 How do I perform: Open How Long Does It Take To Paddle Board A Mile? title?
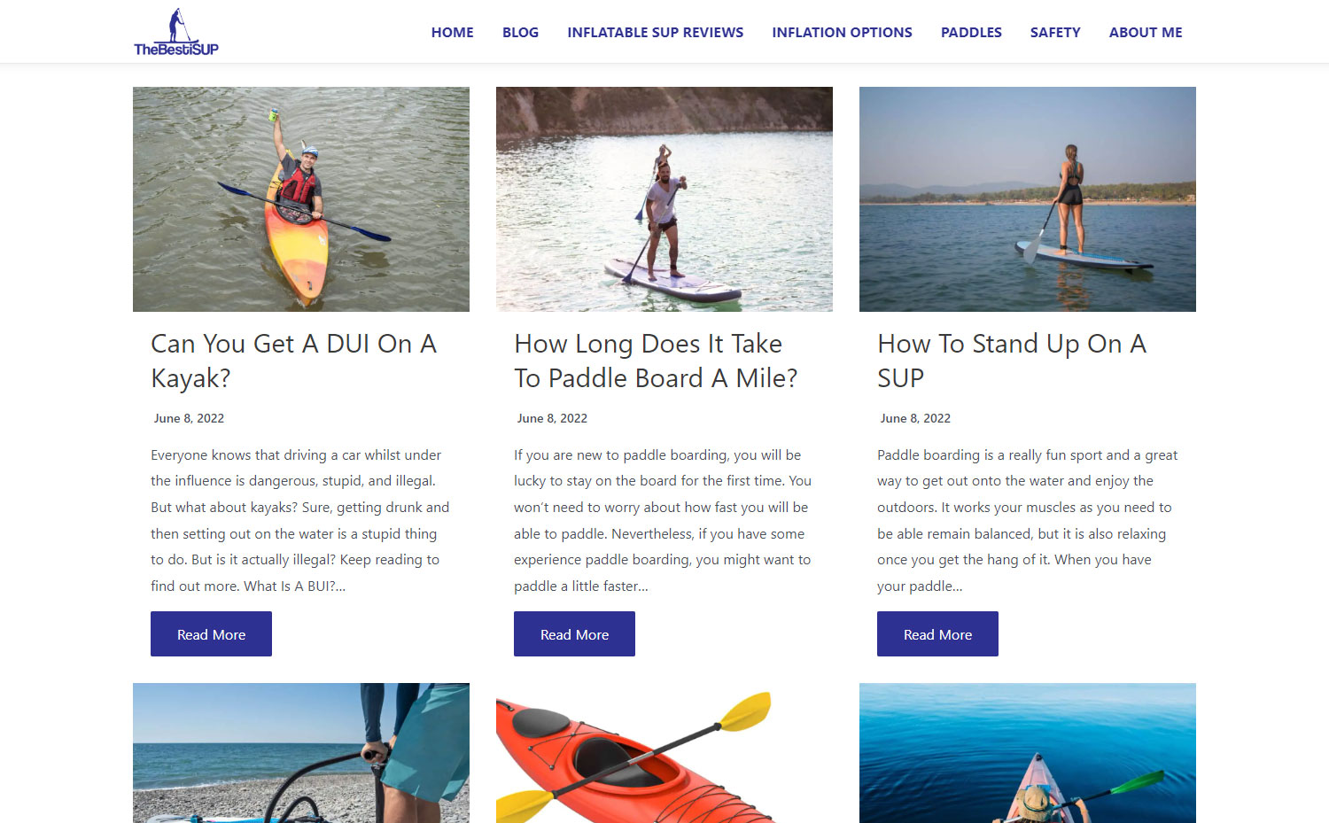[656, 361]
